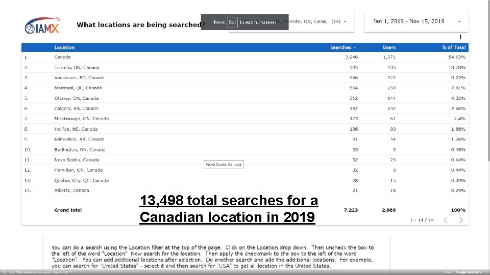Select the Vancouver, BC, Canada row
The height and width of the screenshot is (275, 490).
pos(244,77)
